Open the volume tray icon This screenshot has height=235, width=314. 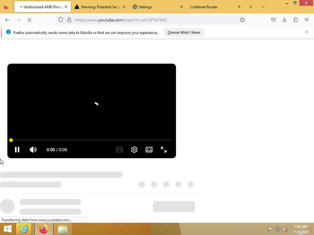click(285, 229)
